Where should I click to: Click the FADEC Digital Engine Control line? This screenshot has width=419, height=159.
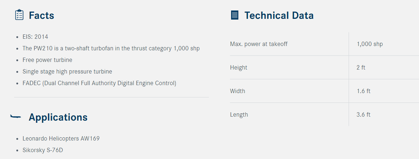coord(99,83)
